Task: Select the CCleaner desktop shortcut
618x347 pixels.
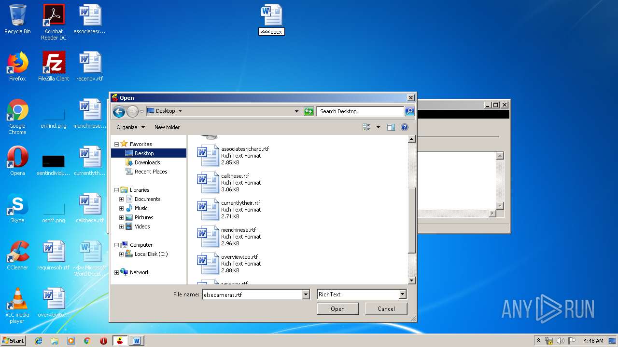Action: point(17,255)
